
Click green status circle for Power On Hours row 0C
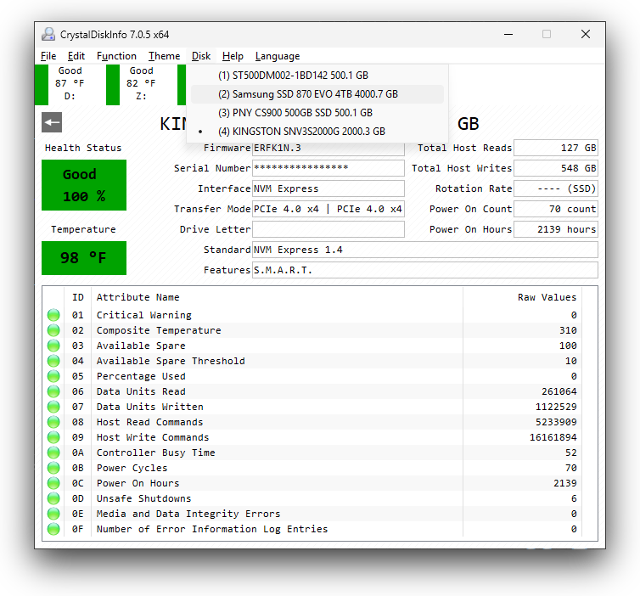click(53, 483)
